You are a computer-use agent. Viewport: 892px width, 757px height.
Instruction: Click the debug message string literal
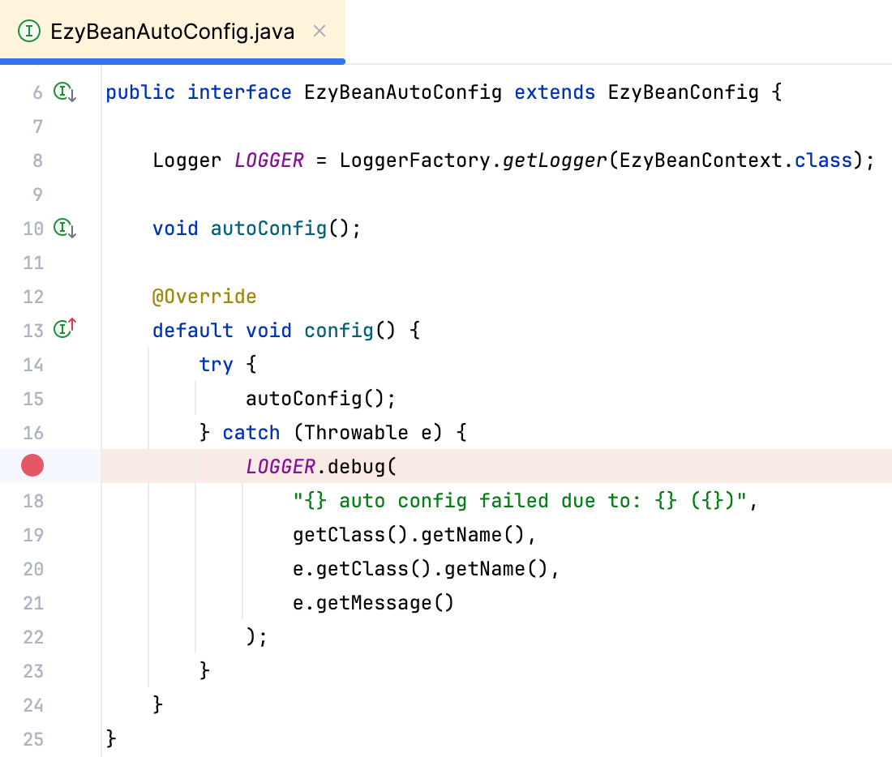(x=523, y=500)
